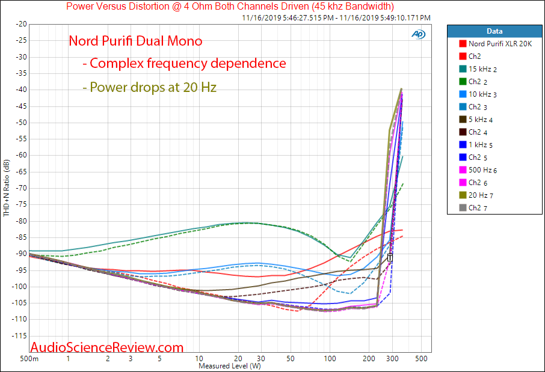Screen dimensions: 545x372
Task: Click the AP logo in the chart corner
Action: [x=419, y=34]
